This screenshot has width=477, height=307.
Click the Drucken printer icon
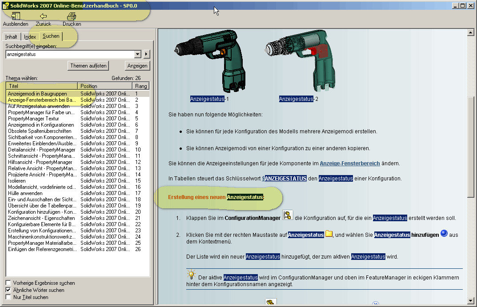click(x=72, y=16)
